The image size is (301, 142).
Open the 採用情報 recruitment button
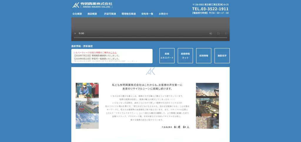[204, 56]
